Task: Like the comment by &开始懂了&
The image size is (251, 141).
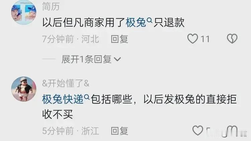Action: [x=198, y=130]
